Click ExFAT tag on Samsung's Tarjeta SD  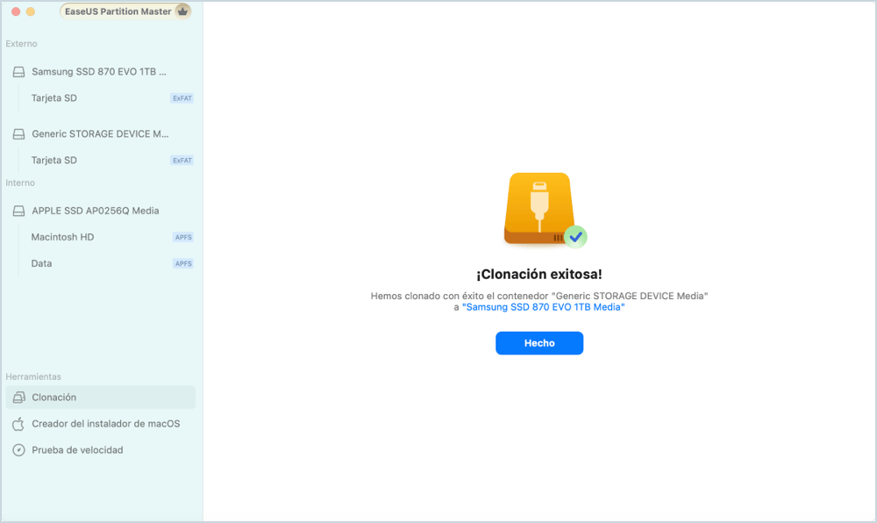coord(182,98)
